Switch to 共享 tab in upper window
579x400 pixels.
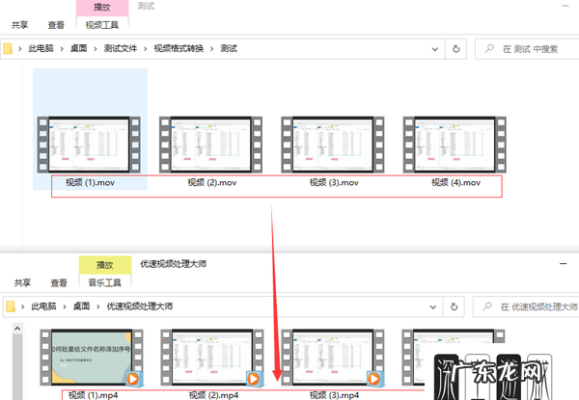20,25
